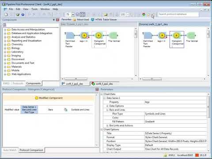Expand the Data Options parameter group

(107, 106)
